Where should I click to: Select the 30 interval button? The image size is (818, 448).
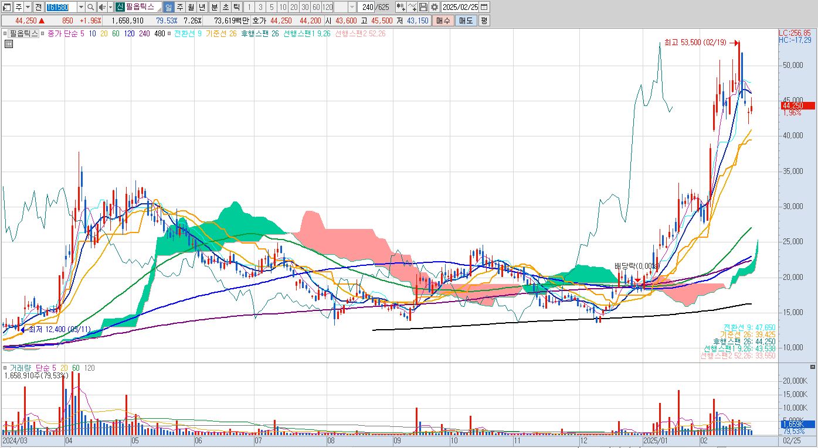305,7
